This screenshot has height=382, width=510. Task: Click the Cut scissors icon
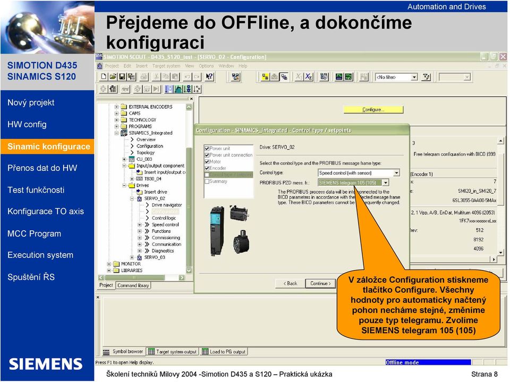156,77
